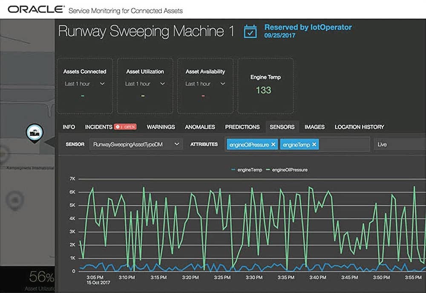The image size is (426, 293).
Task: Click the 3:55 PM axis label
Action: click(x=413, y=277)
